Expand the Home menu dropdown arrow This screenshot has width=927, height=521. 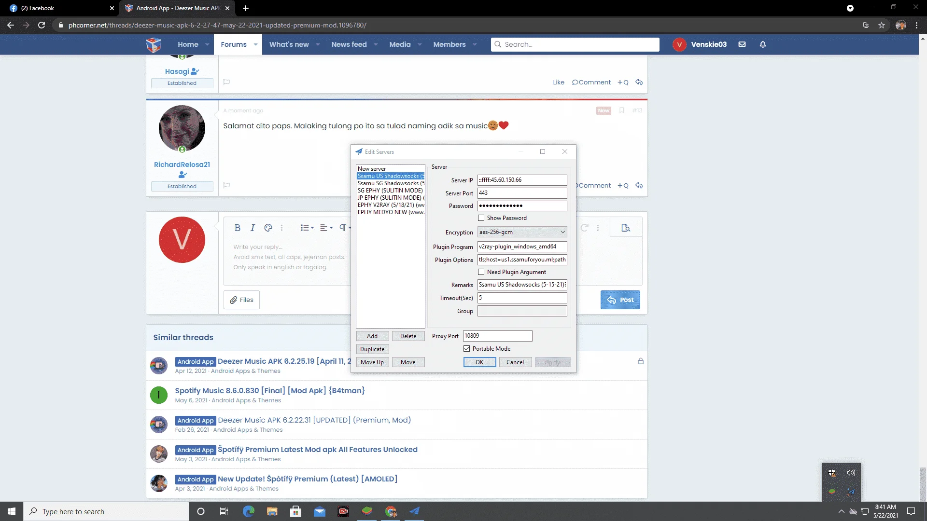(207, 44)
